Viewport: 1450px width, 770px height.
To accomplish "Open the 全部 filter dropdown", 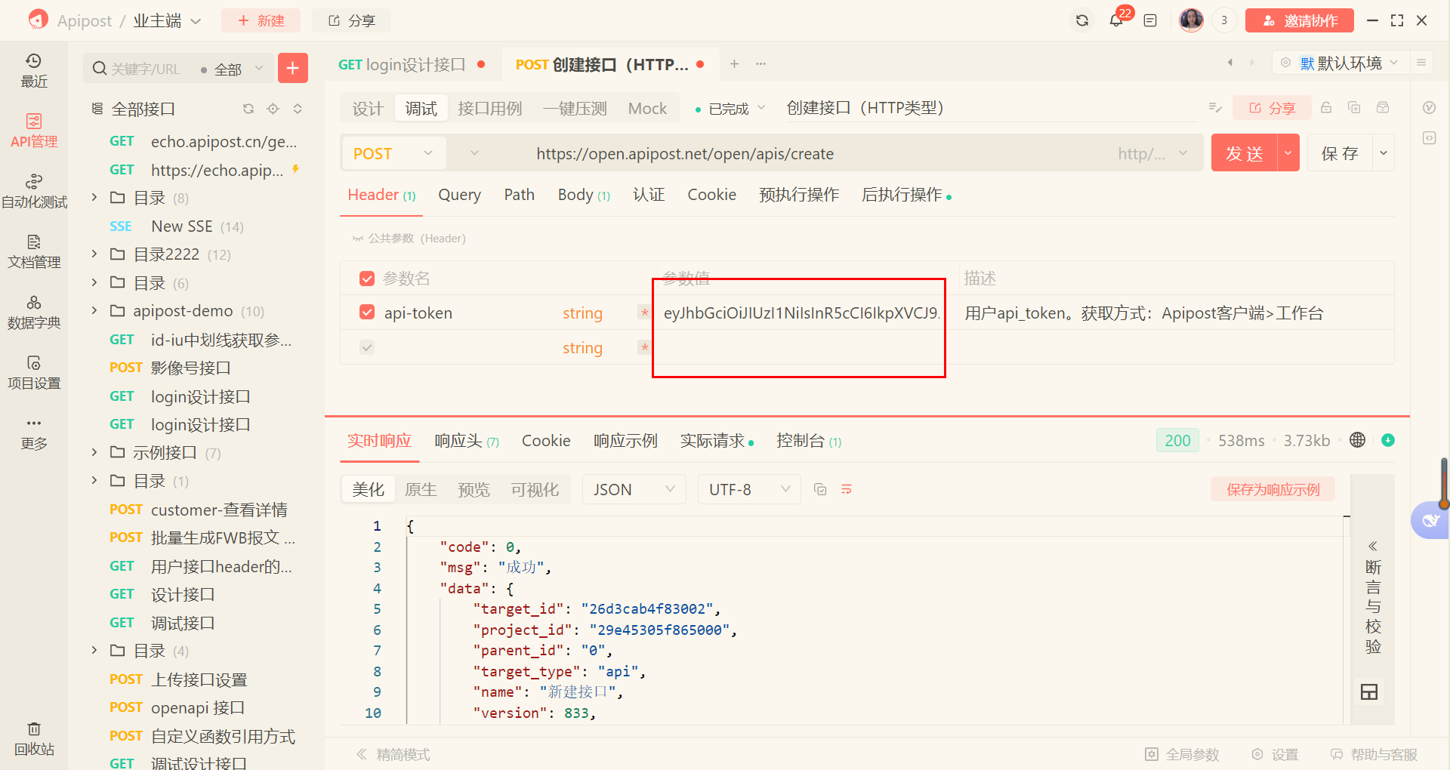I will click(233, 69).
